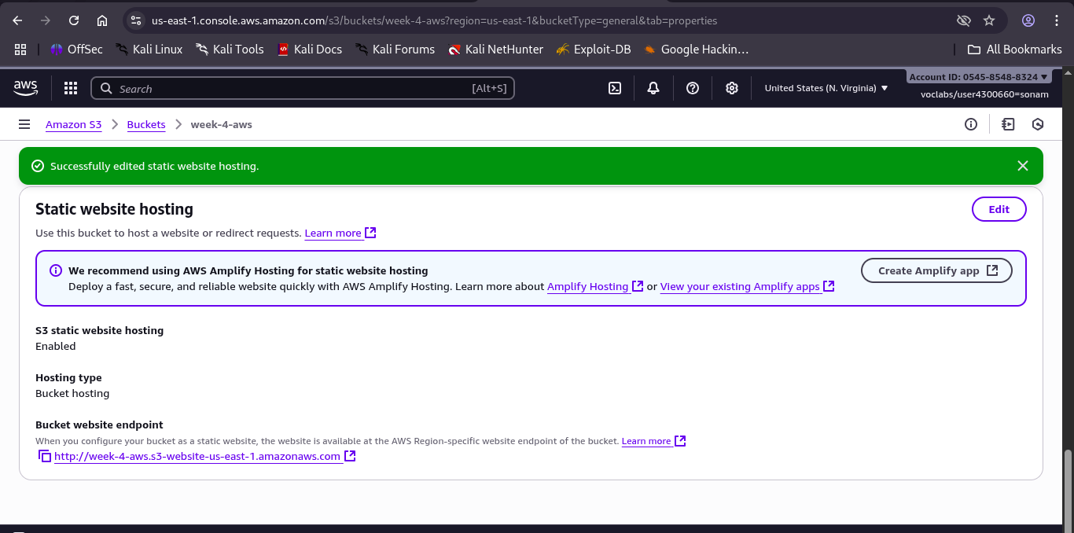The image size is (1074, 533).
Task: Open the OffSec bookmark
Action: 76,49
